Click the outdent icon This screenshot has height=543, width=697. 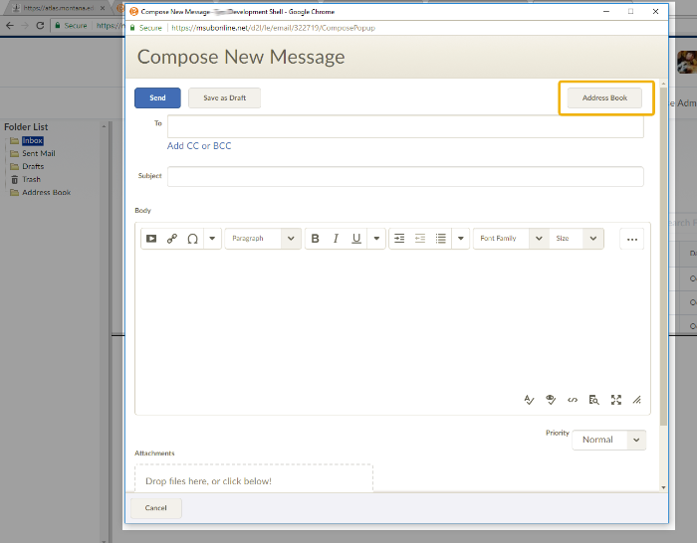click(x=420, y=239)
